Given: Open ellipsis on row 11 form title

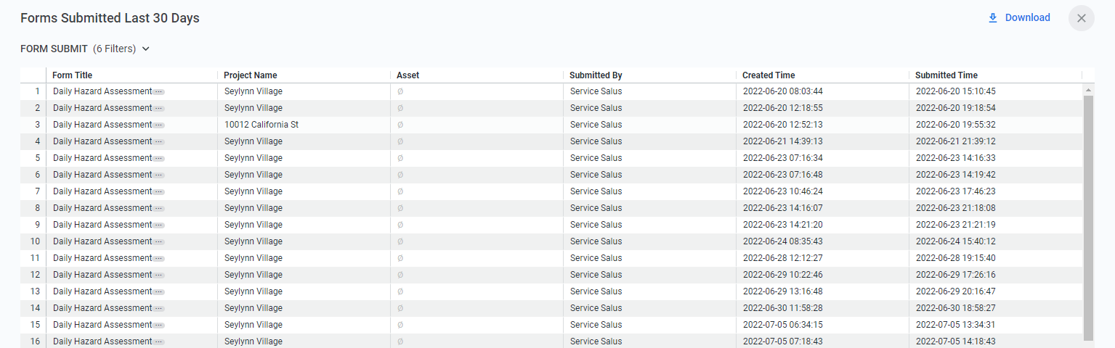Looking at the screenshot, I should tap(159, 259).
